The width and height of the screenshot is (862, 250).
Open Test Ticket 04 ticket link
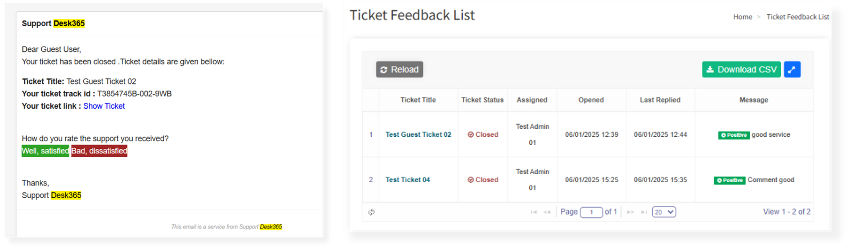coord(408,180)
